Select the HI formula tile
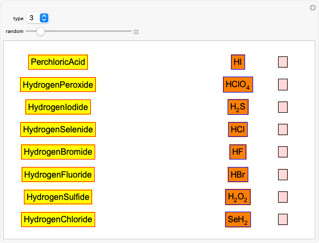 [238, 62]
